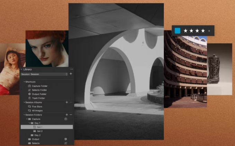
Task: Open the Five Stars album
Action: tap(37, 107)
